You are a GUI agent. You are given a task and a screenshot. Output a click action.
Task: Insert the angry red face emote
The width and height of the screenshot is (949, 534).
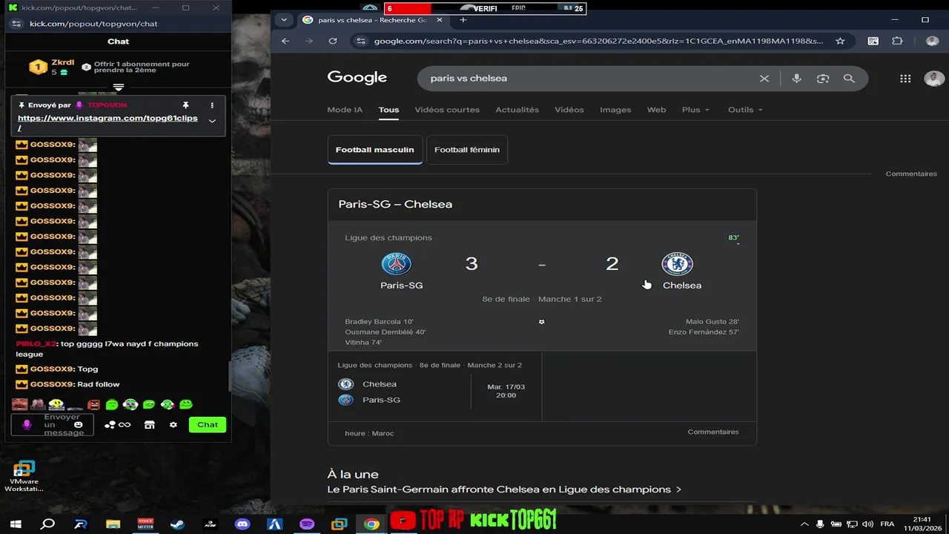point(93,404)
